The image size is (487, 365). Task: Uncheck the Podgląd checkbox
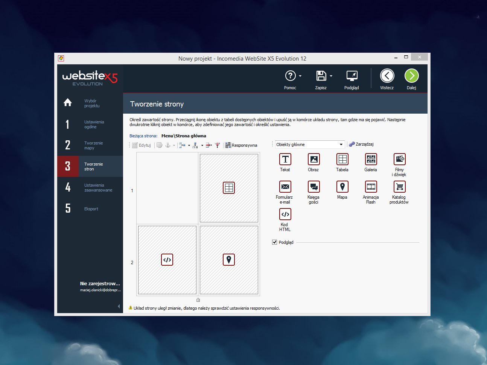[275, 242]
